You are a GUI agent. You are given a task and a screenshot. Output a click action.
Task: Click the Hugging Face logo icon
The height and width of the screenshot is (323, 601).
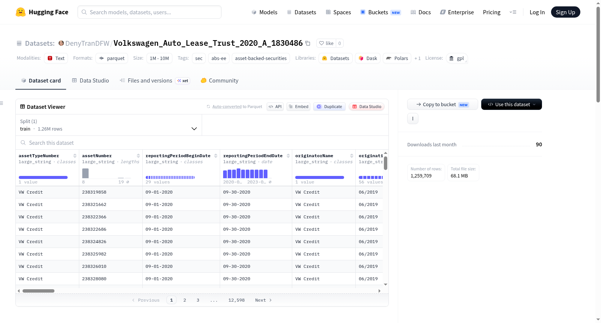click(x=21, y=12)
